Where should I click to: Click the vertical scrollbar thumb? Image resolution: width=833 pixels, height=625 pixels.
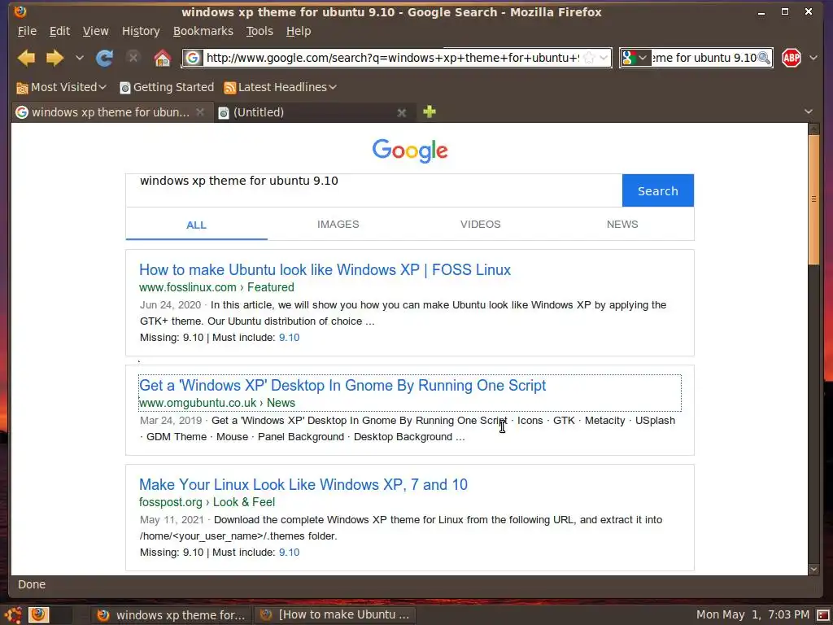[813, 199]
